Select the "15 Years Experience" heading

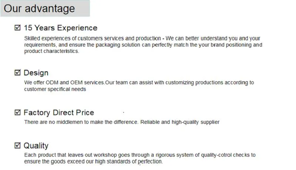coord(60,28)
